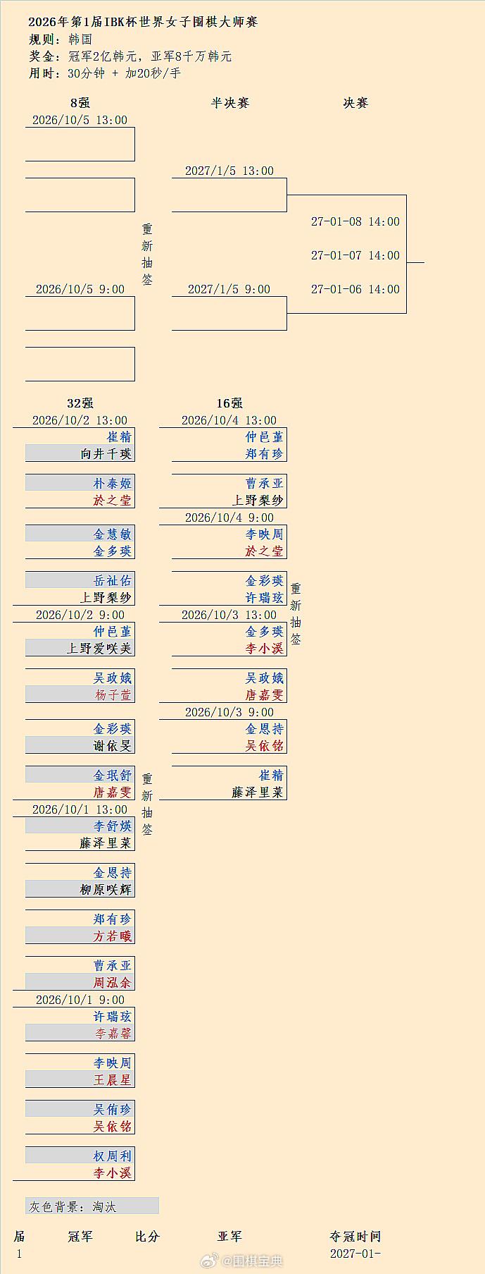Select the date "2026/10/4 9:00"

pos(229,517)
